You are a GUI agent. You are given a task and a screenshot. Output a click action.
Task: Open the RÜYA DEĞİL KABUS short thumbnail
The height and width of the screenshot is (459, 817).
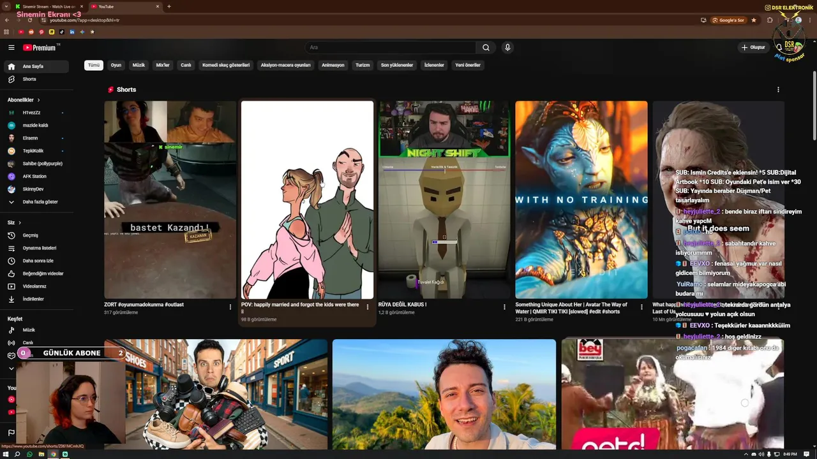click(x=444, y=200)
